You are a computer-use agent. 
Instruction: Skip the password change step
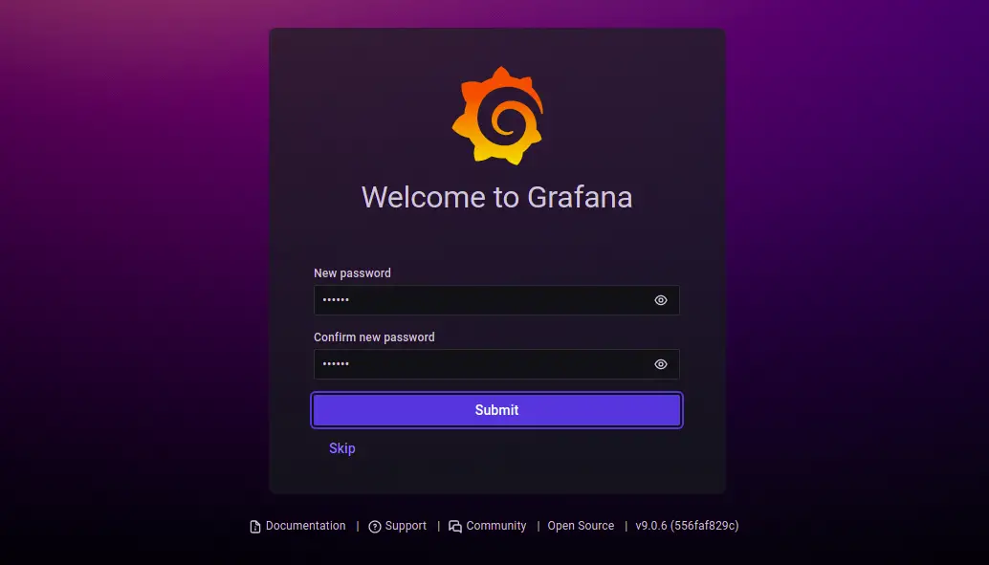click(341, 448)
